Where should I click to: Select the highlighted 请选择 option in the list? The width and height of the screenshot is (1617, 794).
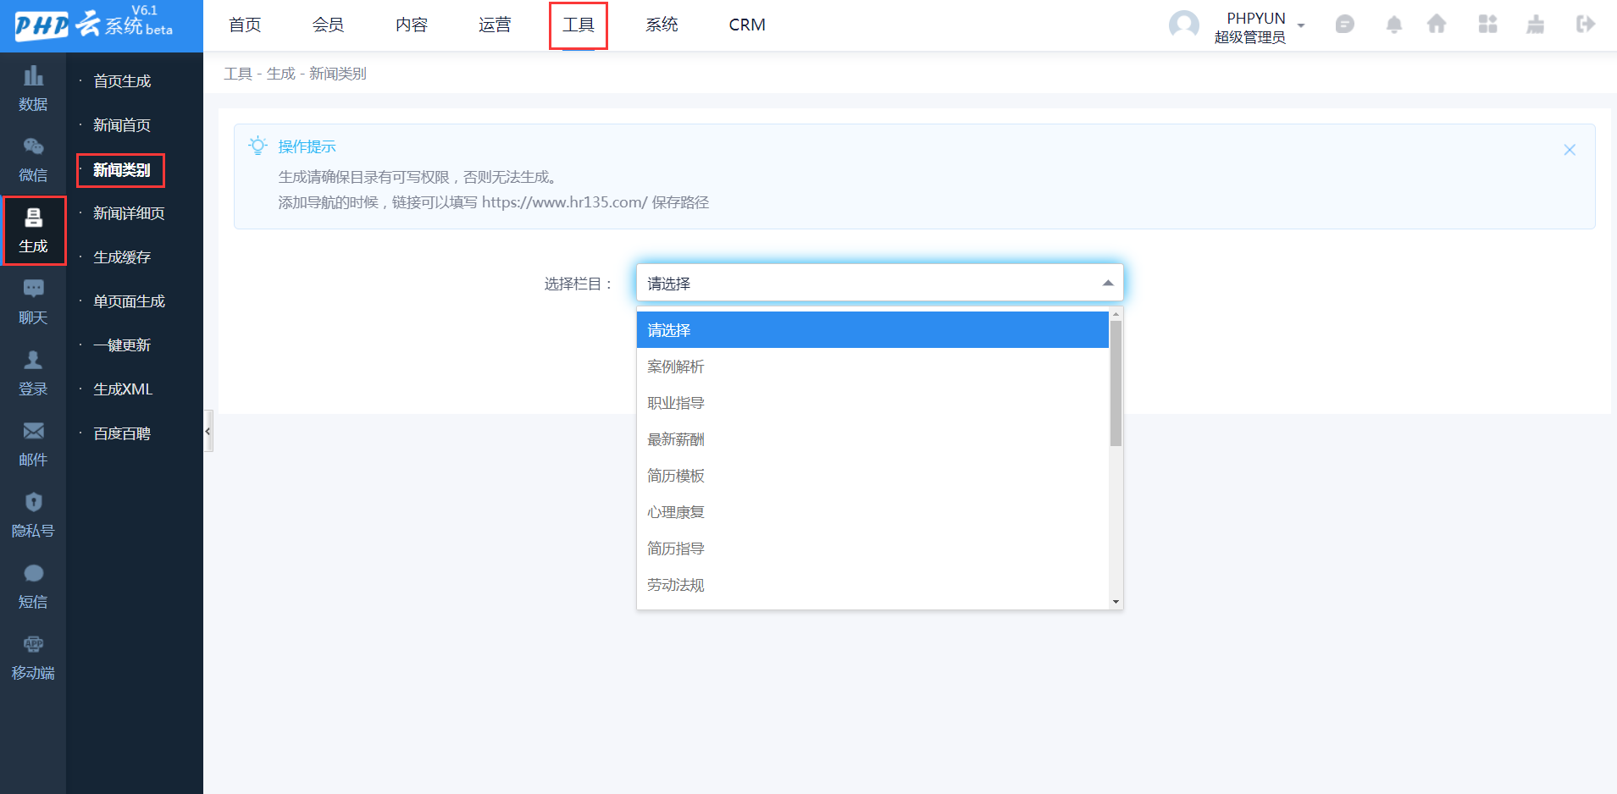(872, 330)
